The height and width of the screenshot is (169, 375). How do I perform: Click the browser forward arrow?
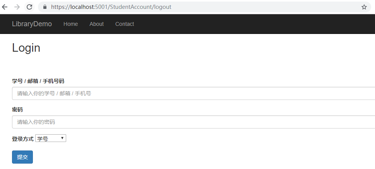click(x=17, y=7)
